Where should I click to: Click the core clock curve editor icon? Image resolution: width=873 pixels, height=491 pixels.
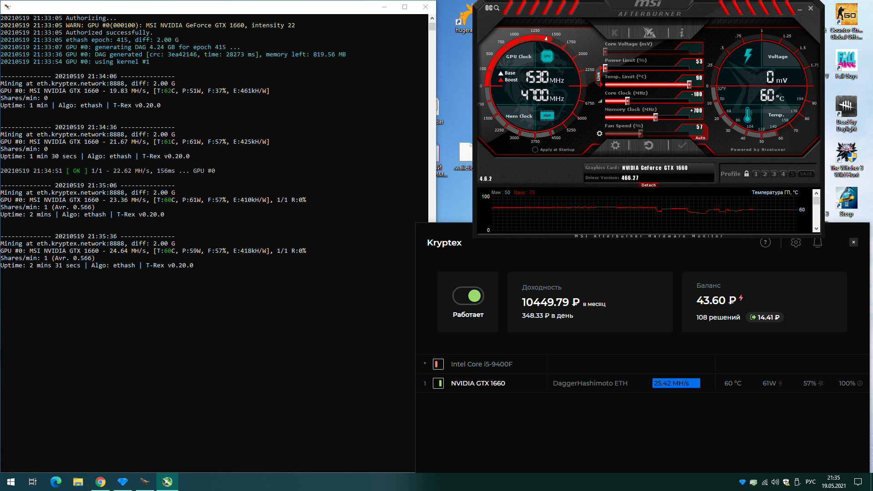tap(600, 101)
